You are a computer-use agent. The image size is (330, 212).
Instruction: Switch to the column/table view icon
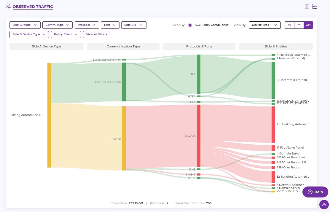(x=307, y=6)
